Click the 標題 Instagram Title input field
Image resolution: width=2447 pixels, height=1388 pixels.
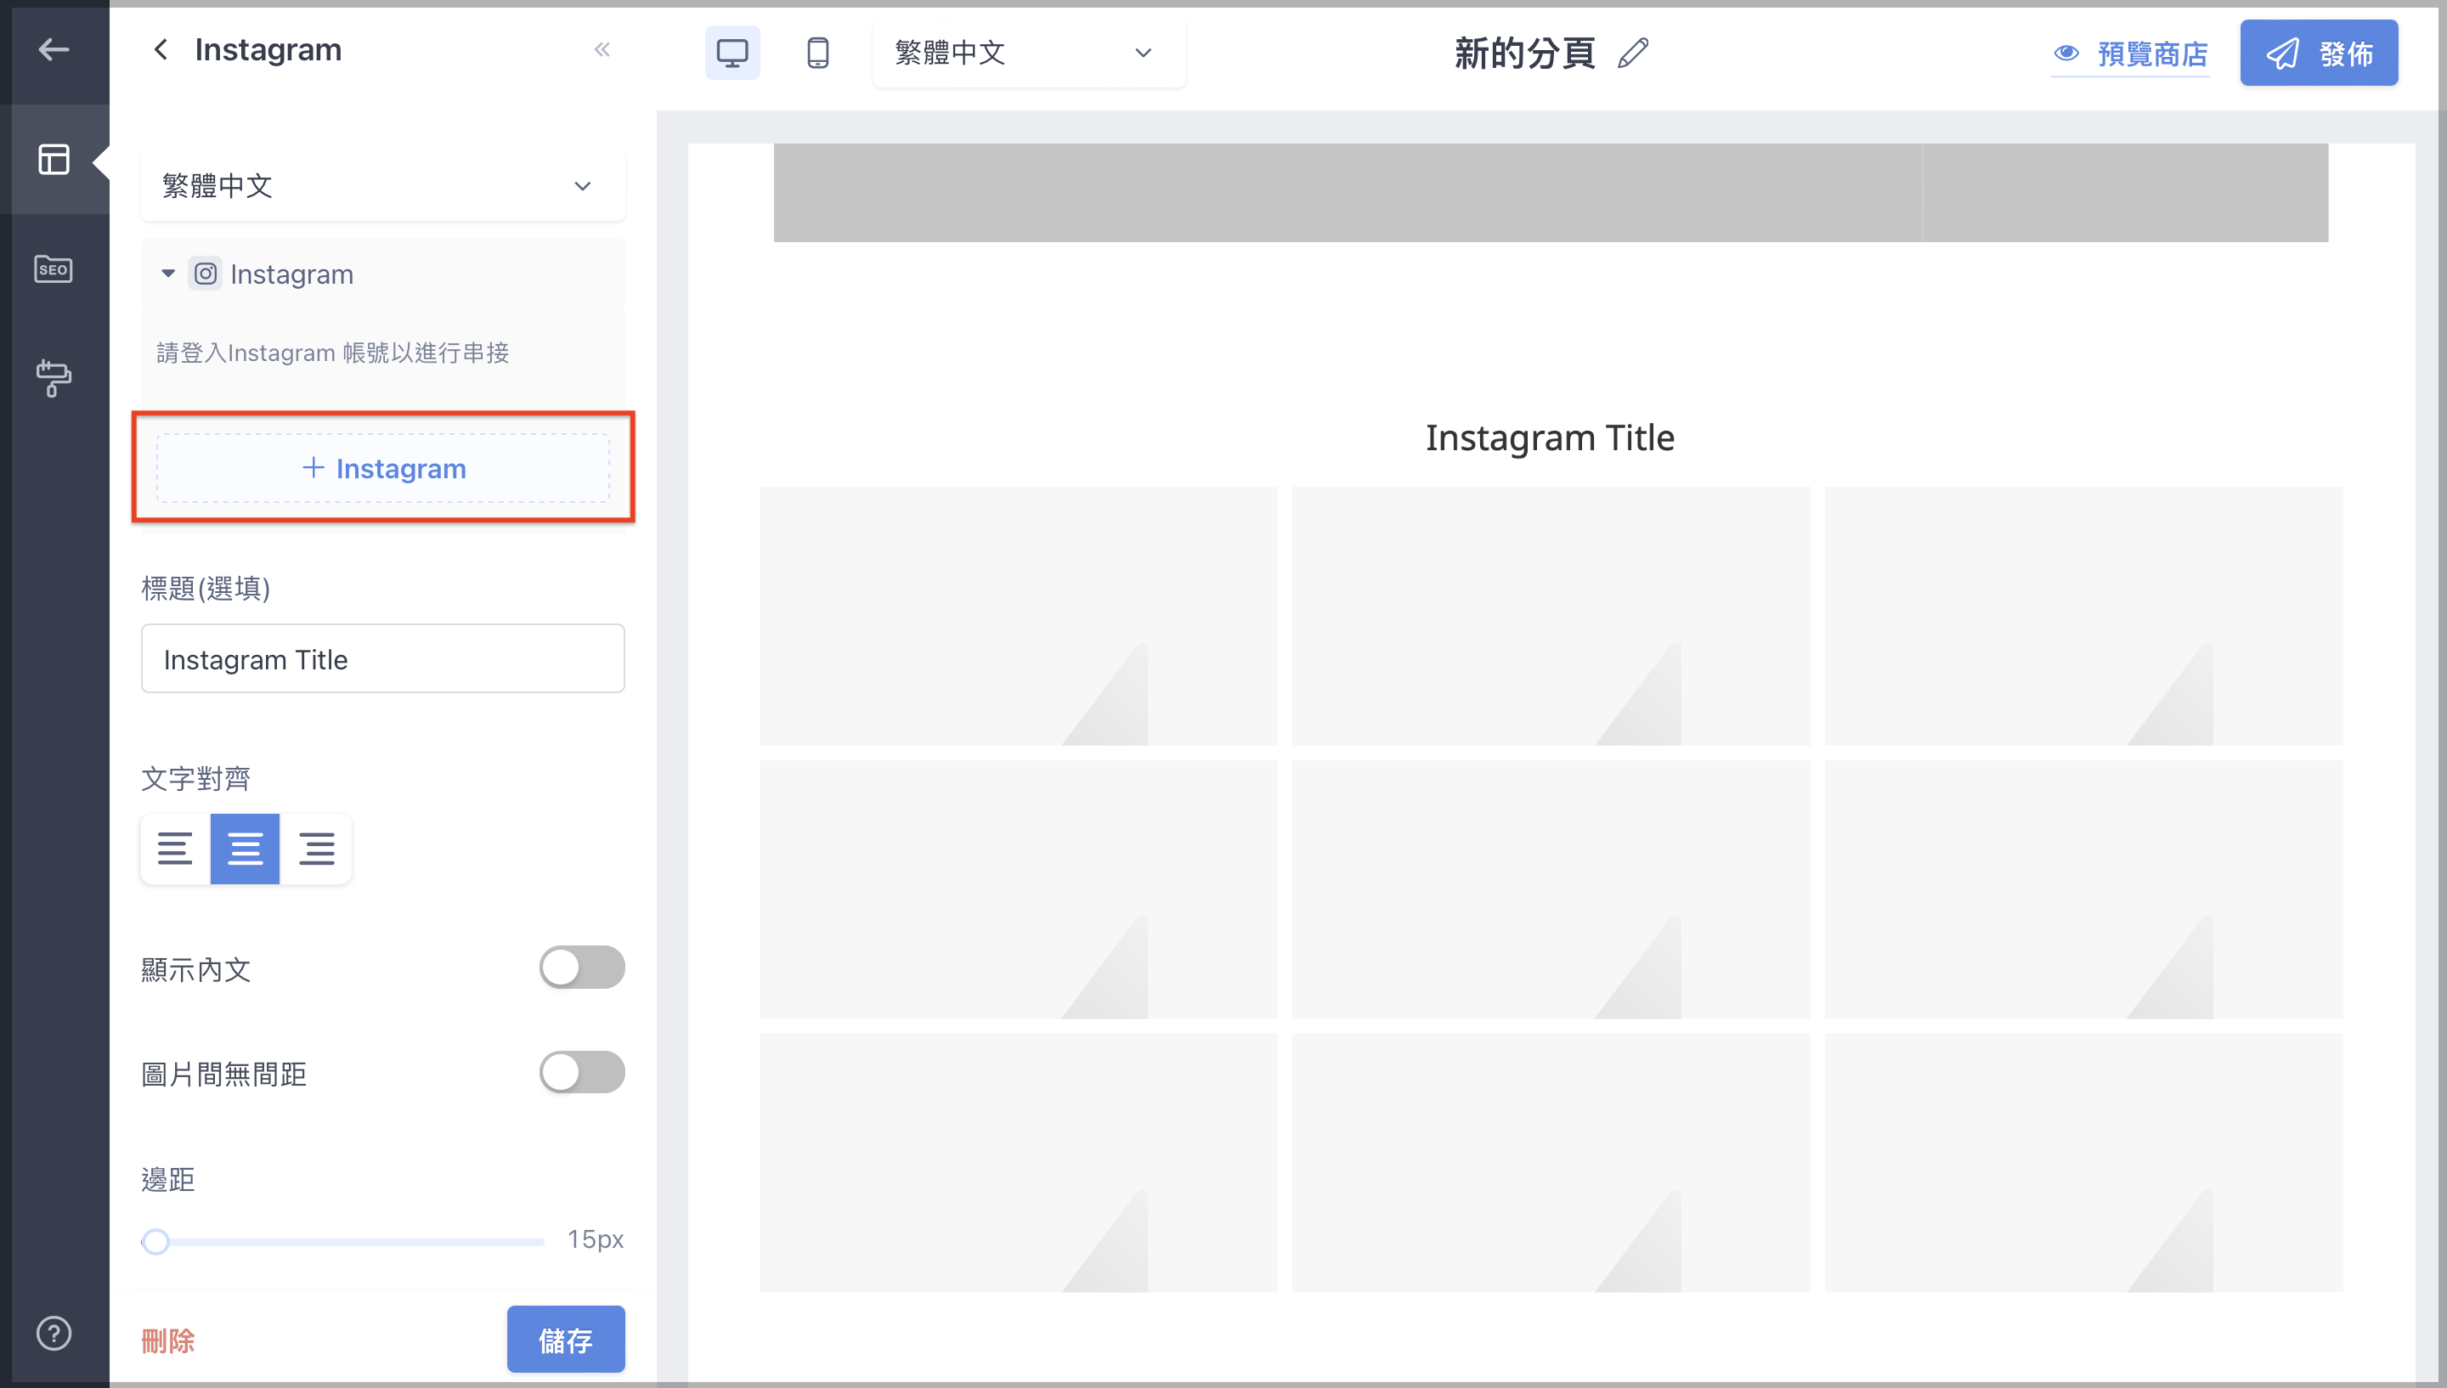(382, 658)
